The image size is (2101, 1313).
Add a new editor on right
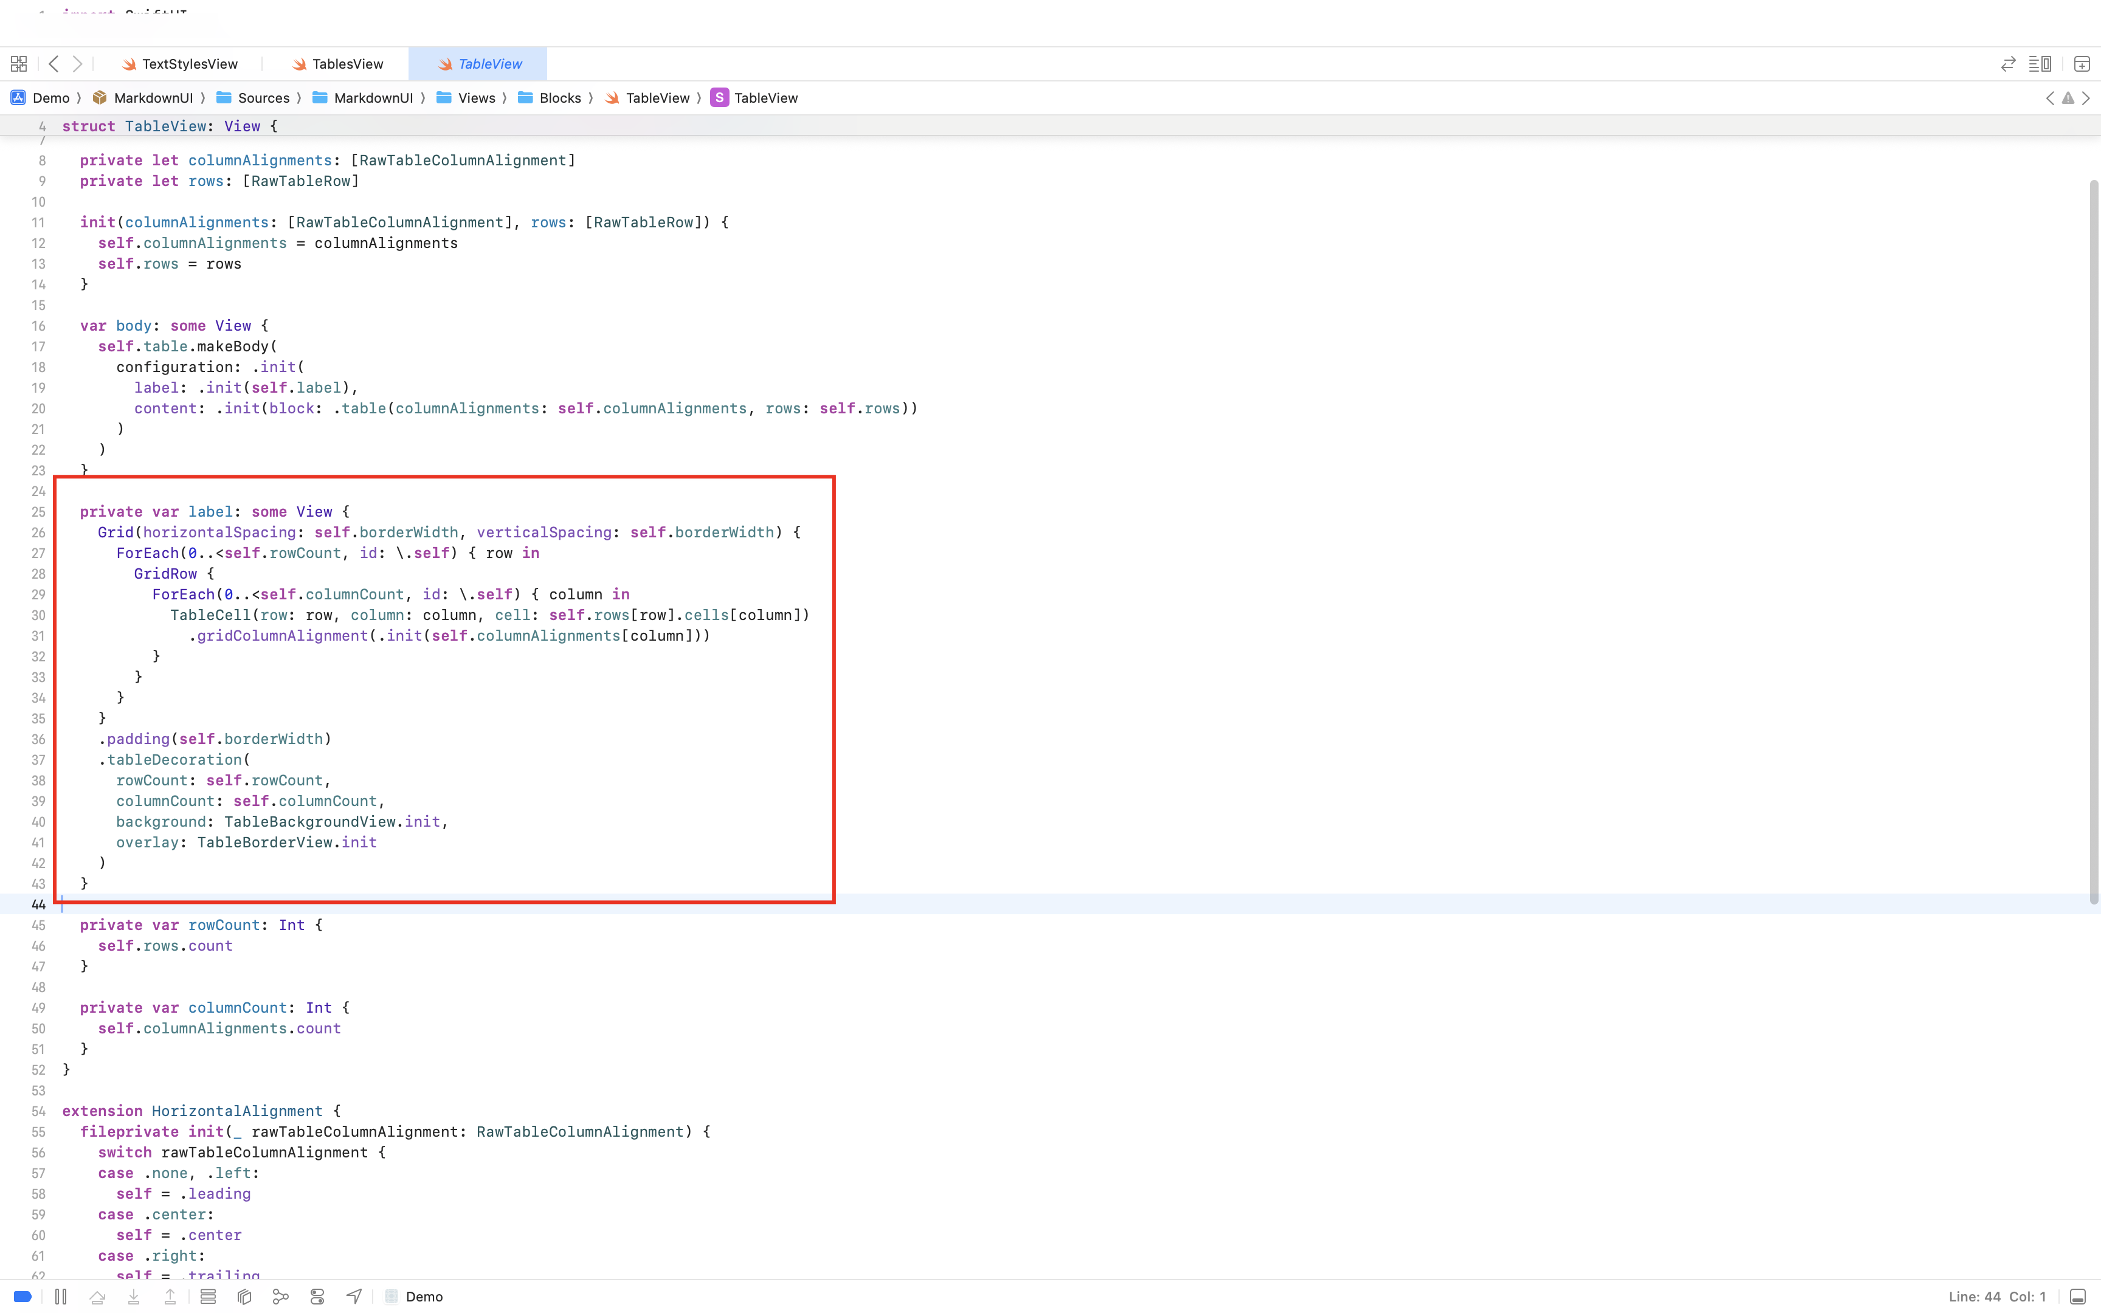[x=2082, y=64]
